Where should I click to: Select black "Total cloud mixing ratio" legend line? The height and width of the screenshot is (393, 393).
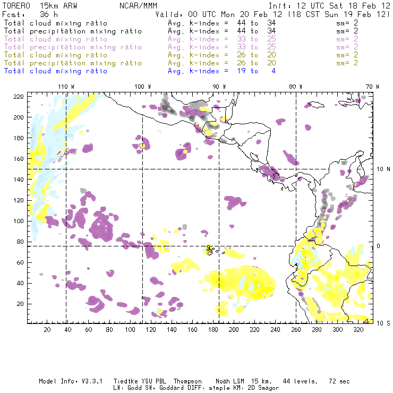click(56, 23)
